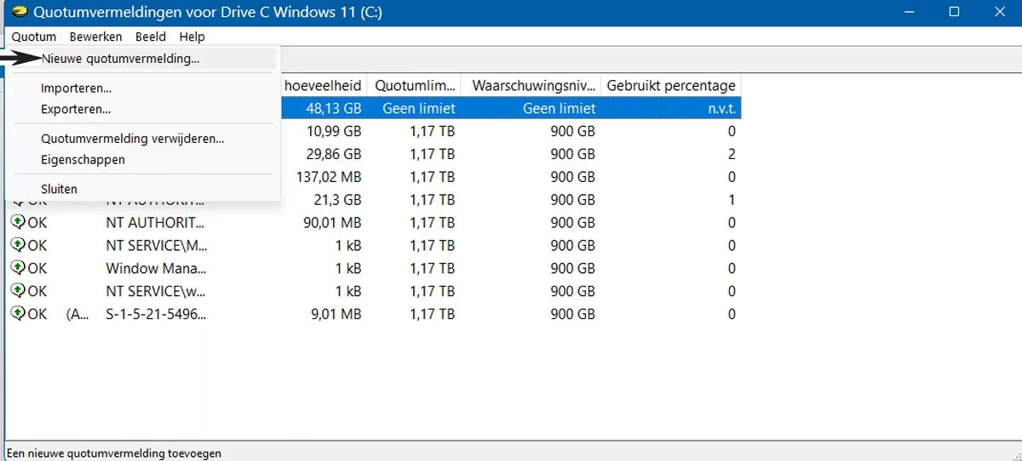
Task: Sort by the Quotumlim... column header
Action: pos(414,86)
